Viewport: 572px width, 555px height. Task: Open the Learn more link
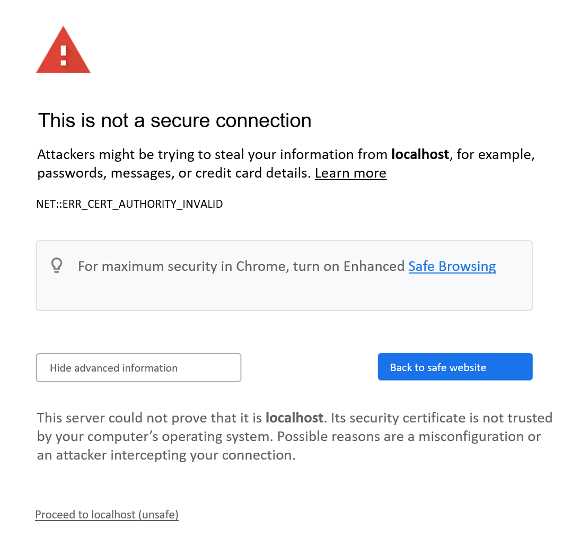click(x=350, y=173)
